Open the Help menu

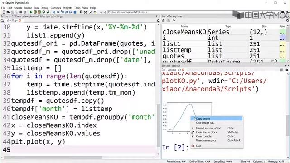pyautogui.click(x=93, y=8)
